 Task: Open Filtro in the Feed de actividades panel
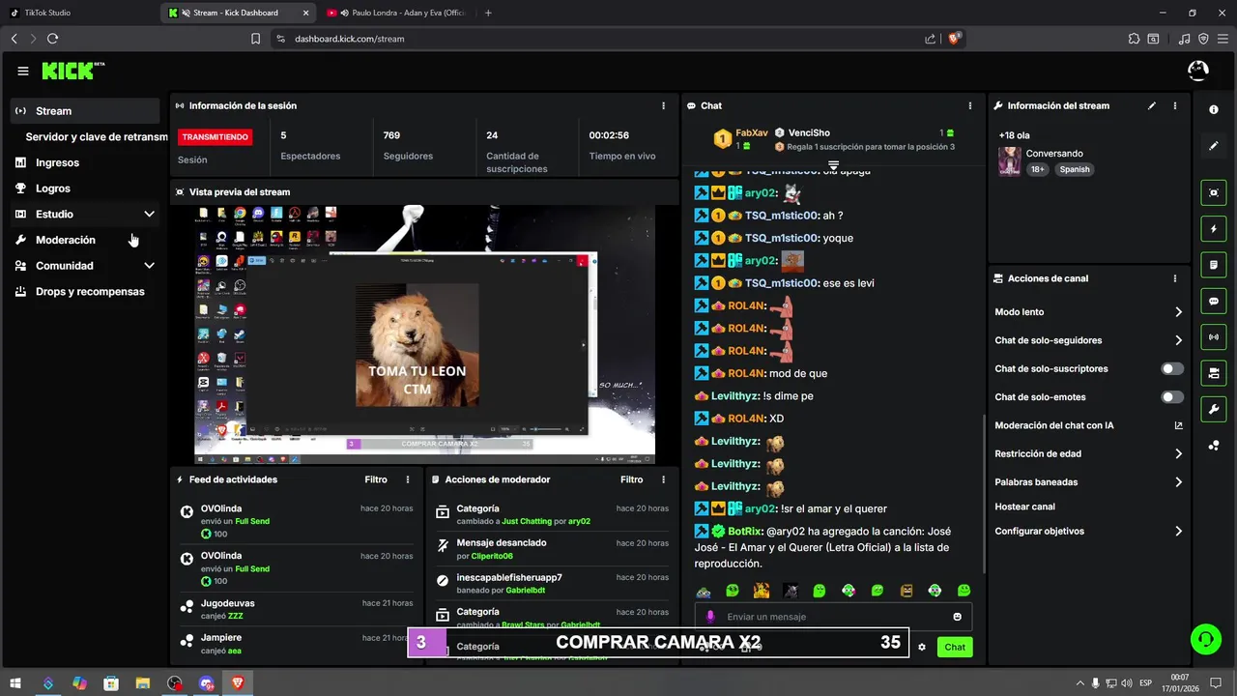pyautogui.click(x=376, y=479)
